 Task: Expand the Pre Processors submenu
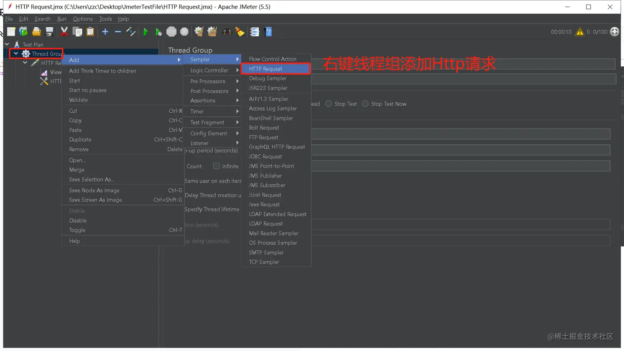click(x=213, y=81)
